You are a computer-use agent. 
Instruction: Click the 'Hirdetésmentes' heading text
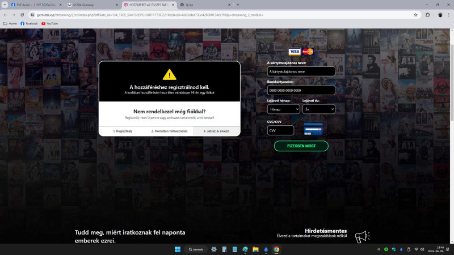[326, 231]
